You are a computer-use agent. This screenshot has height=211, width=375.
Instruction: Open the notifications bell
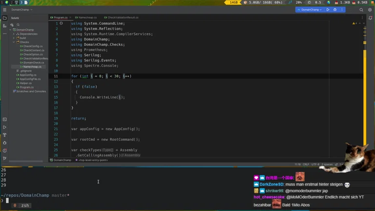[370, 18]
